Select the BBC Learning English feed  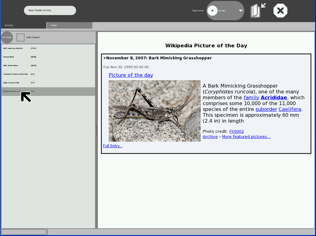(x=13, y=48)
